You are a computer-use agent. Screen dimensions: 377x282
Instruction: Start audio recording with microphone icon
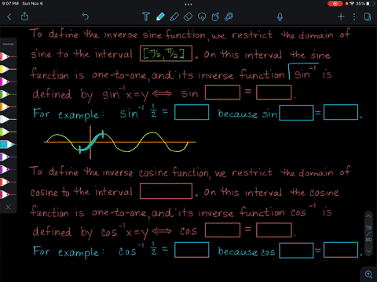(x=280, y=17)
